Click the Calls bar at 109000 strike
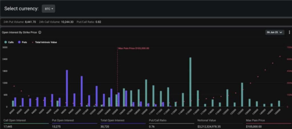 click(x=146, y=93)
